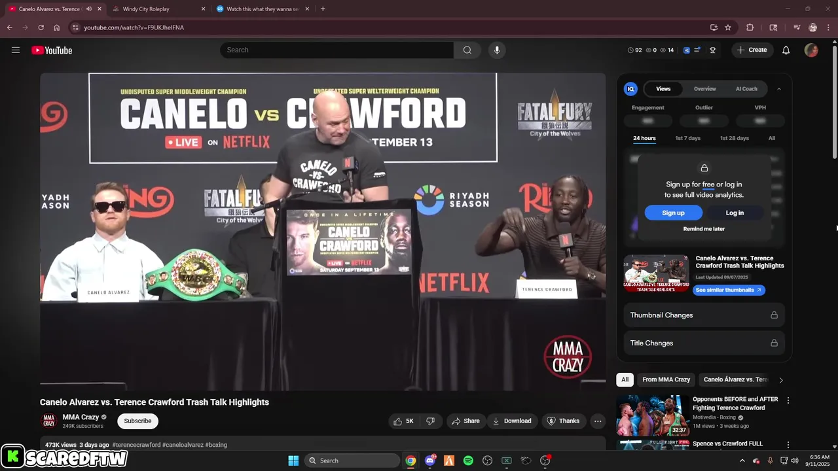The width and height of the screenshot is (838, 471).
Task: Select the 24 hours time range
Action: (644, 138)
